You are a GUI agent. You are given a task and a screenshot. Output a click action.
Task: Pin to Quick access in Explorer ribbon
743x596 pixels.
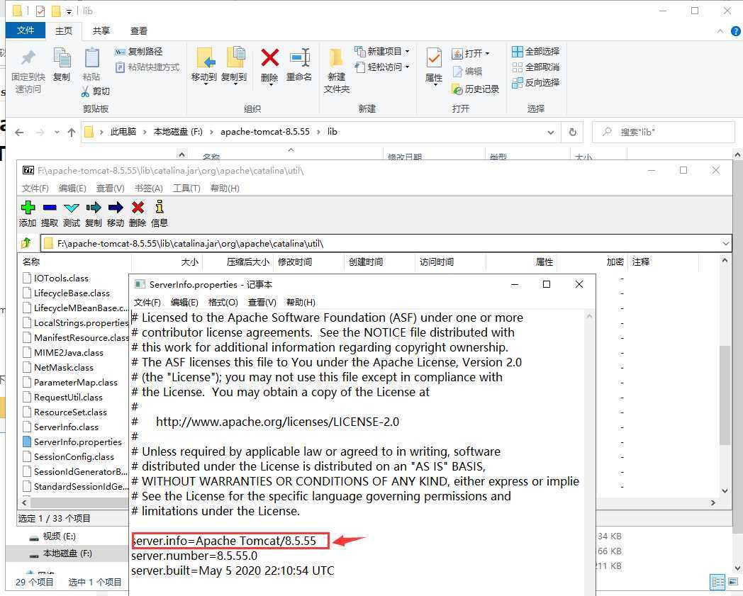[28, 71]
